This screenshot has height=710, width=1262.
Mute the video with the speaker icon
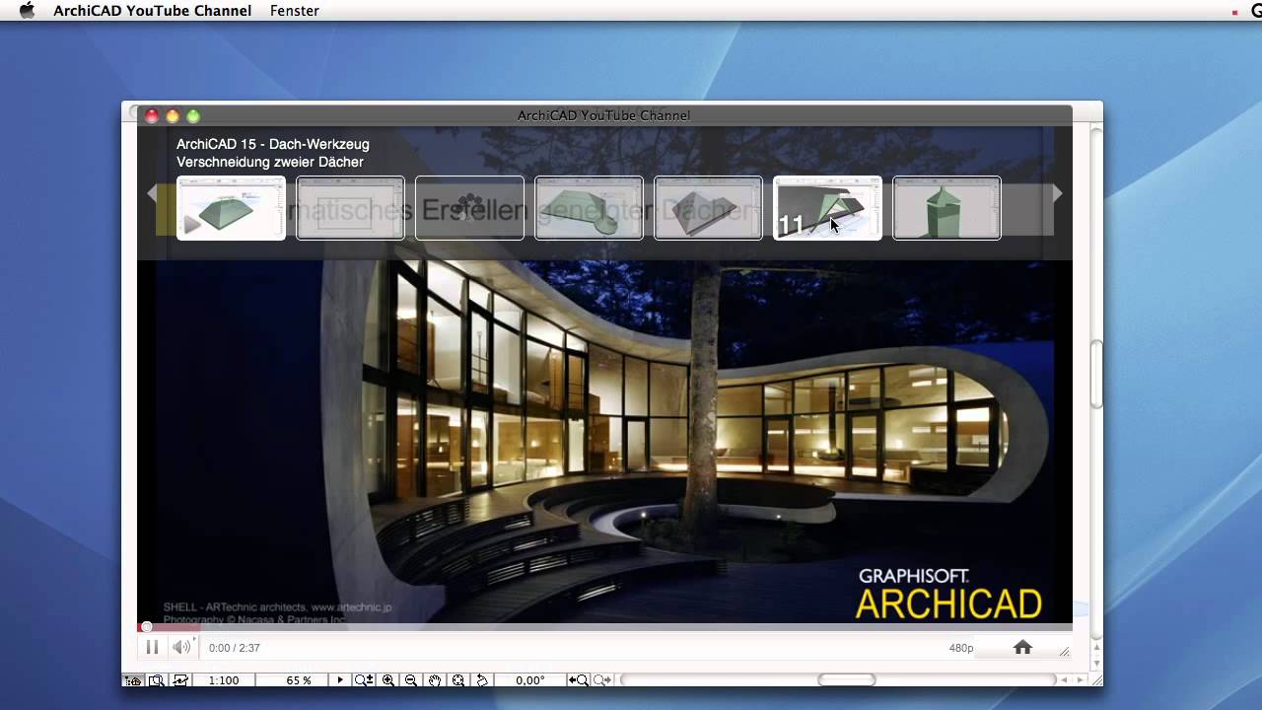[x=181, y=648]
